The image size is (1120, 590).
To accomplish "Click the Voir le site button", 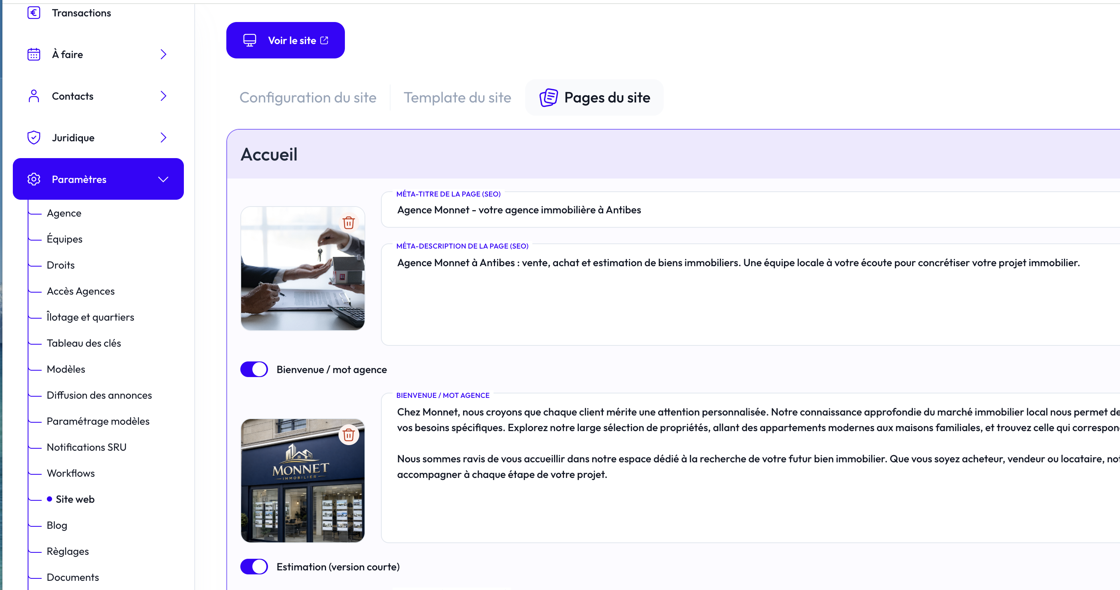I will 285,40.
